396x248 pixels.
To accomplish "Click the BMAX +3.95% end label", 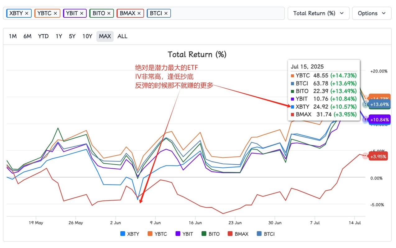I will pos(378,157).
